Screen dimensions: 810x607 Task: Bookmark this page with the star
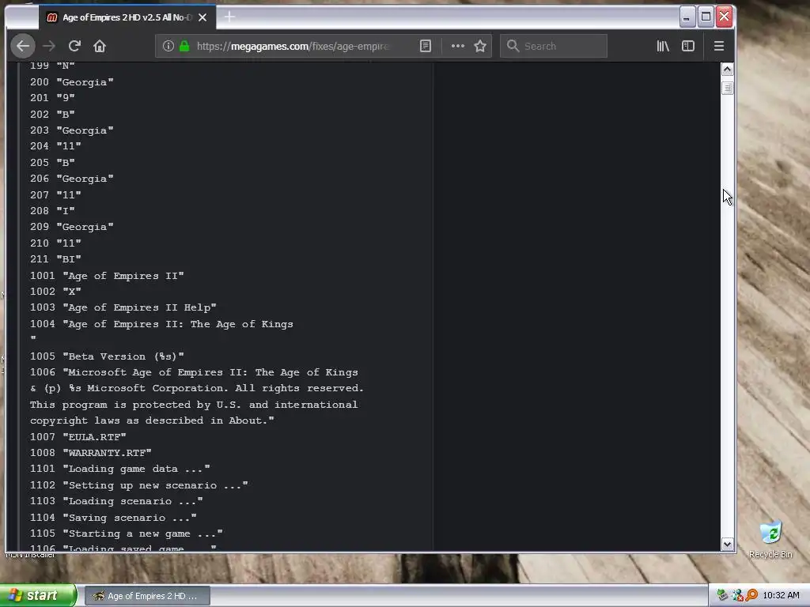pyautogui.click(x=480, y=46)
